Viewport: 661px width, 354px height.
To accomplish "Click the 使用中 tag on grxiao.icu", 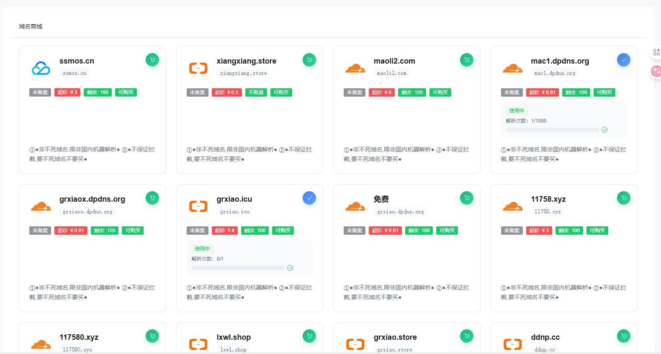I will pyautogui.click(x=202, y=249).
